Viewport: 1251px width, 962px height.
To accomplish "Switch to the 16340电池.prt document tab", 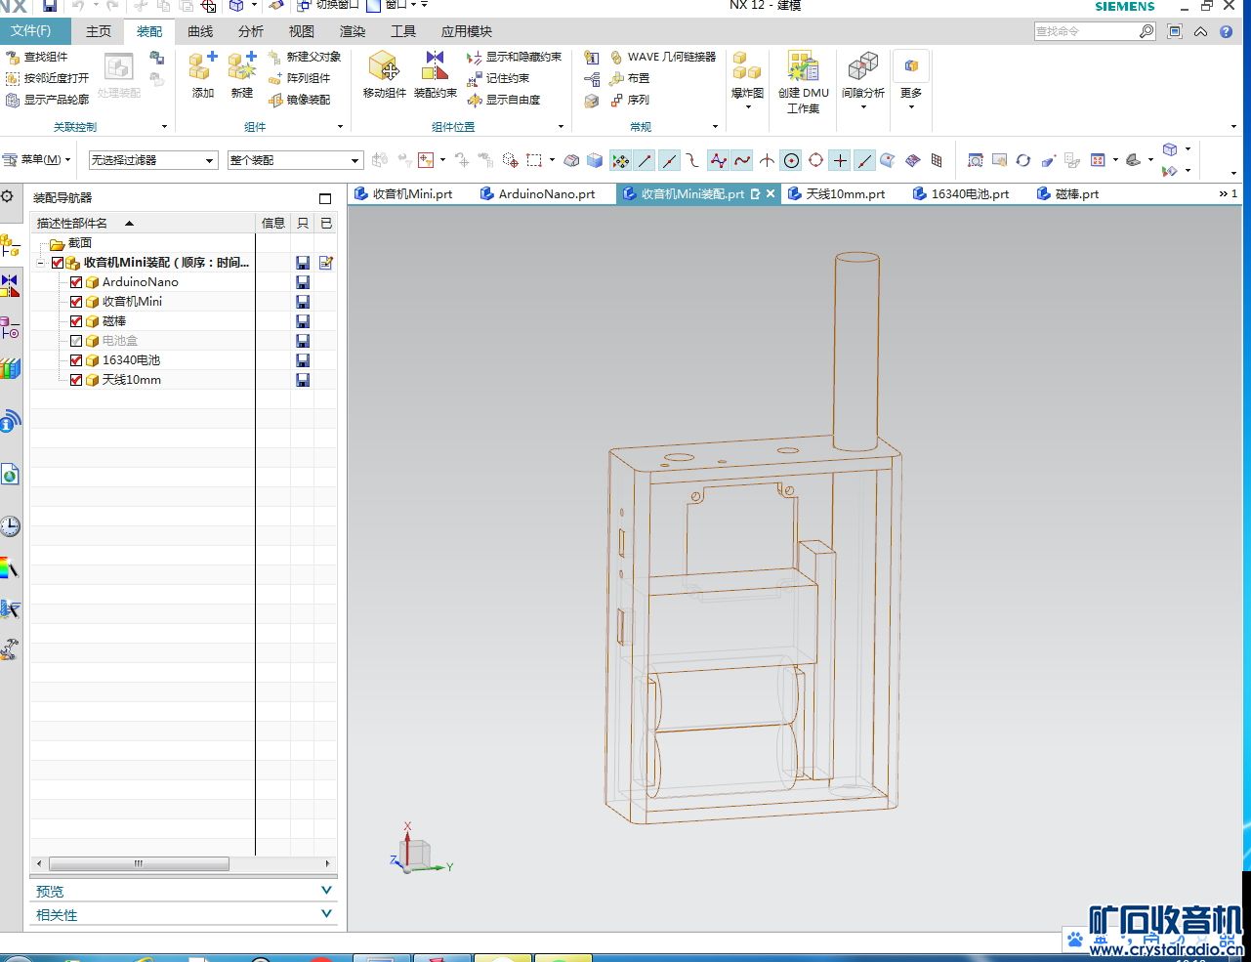I will (x=962, y=194).
